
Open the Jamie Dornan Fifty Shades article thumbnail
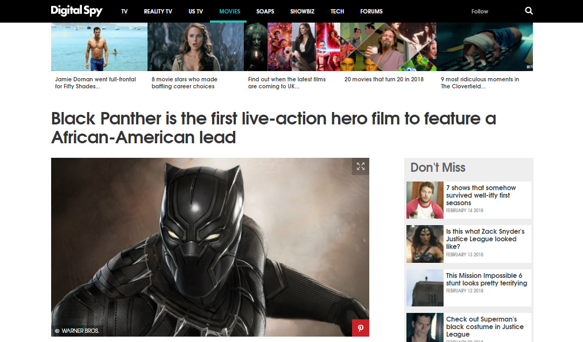click(x=99, y=47)
